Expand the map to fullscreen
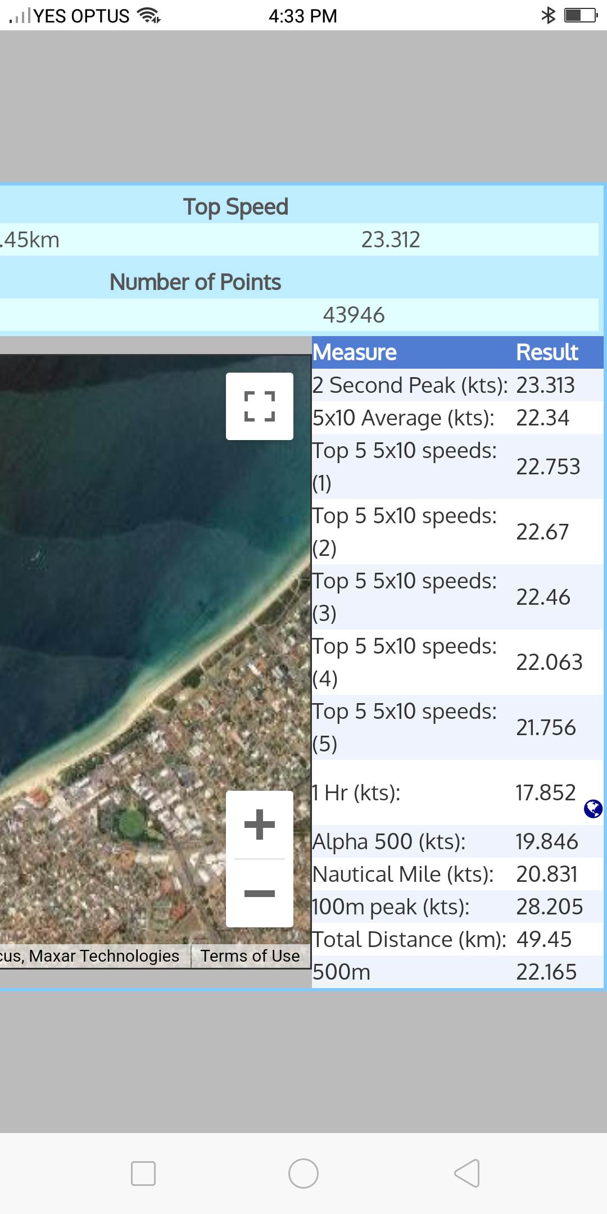607x1214 pixels. (259, 406)
